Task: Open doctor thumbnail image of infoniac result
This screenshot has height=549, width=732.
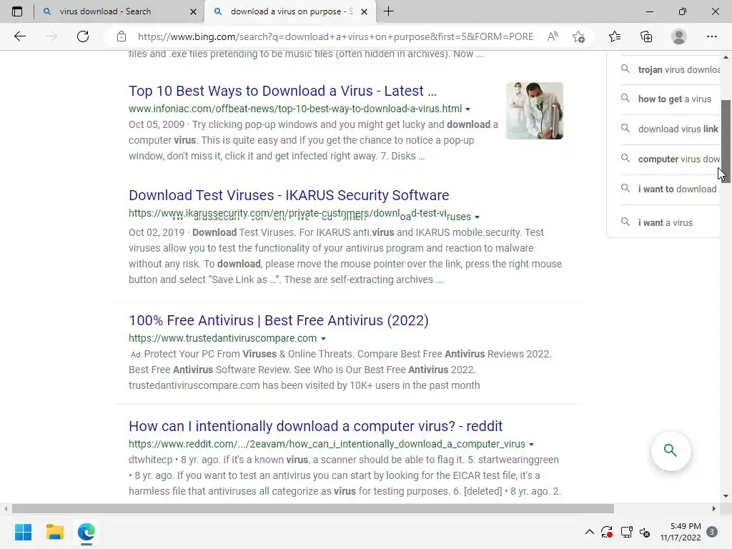Action: coord(535,111)
